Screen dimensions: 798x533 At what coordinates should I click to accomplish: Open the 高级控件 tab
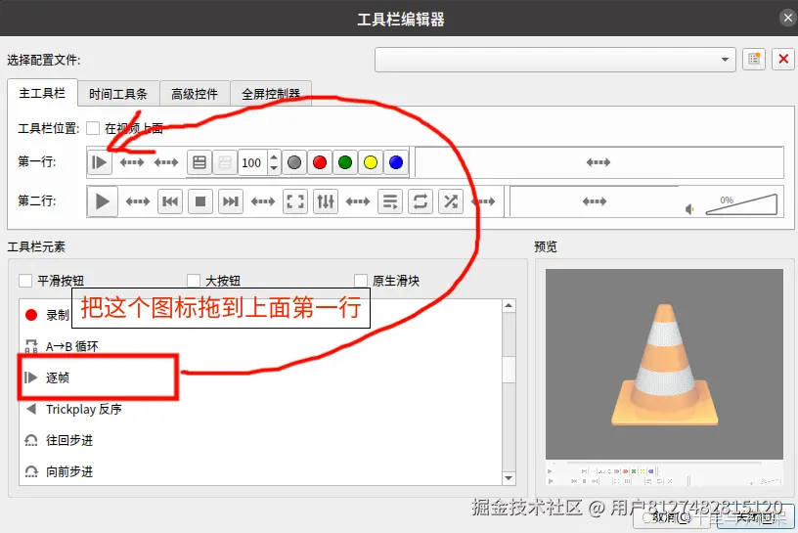click(x=195, y=94)
